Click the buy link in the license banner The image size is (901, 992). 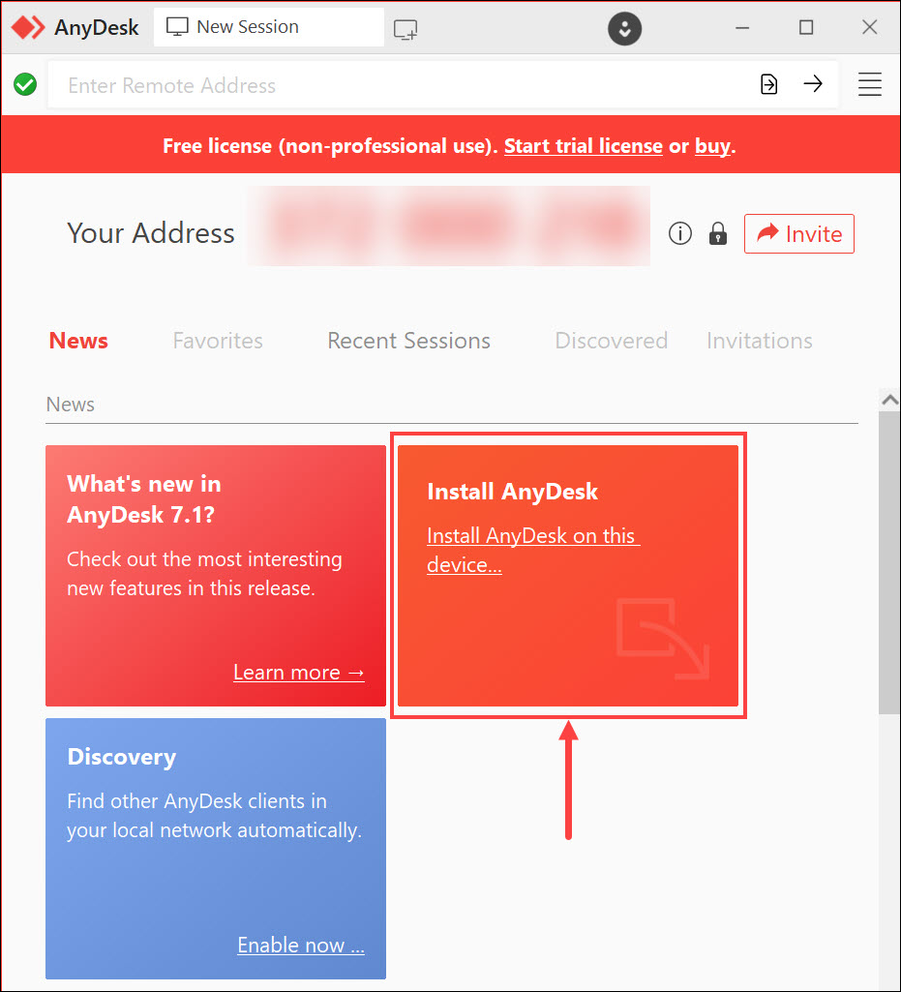[712, 145]
